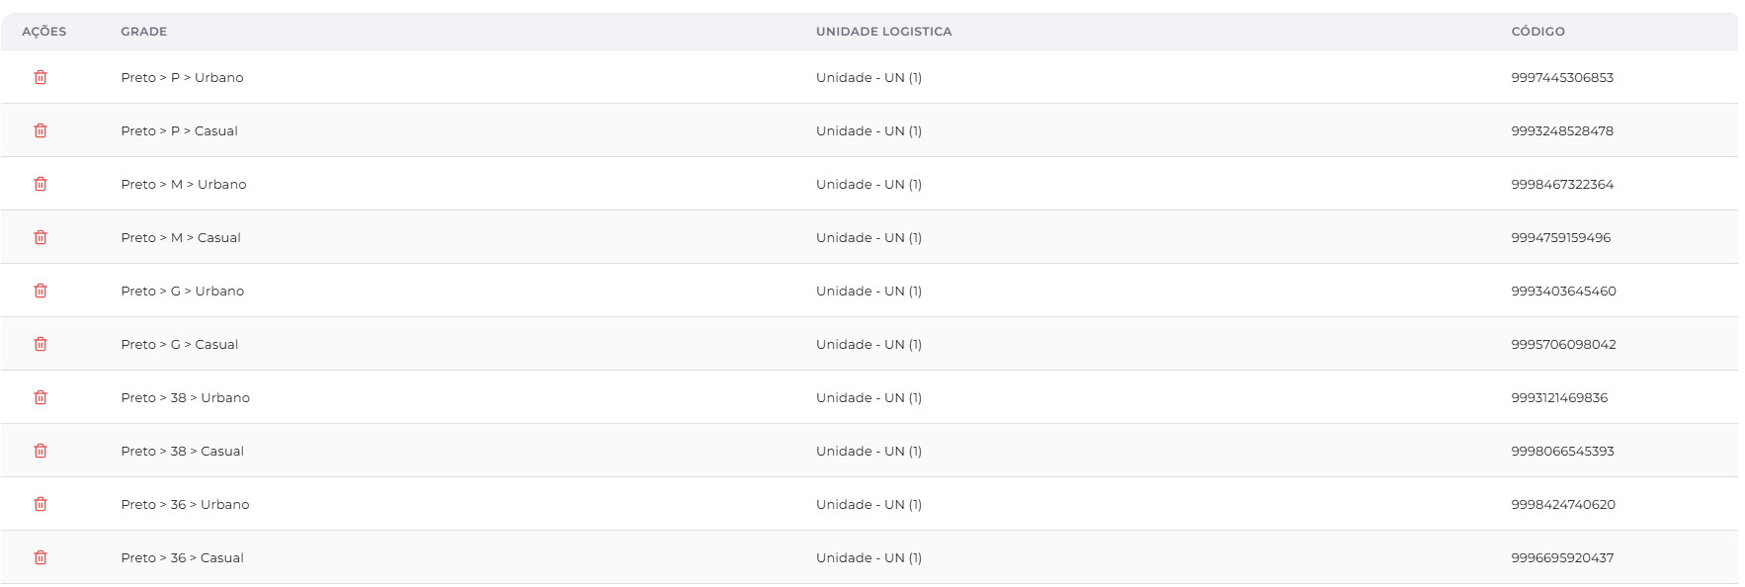Delete the Preto > P > Urbano row
Image resolution: width=1745 pixels, height=587 pixels.
click(x=41, y=77)
